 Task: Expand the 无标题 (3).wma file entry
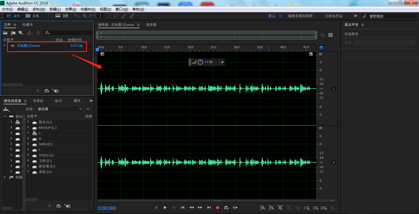pos(4,45)
